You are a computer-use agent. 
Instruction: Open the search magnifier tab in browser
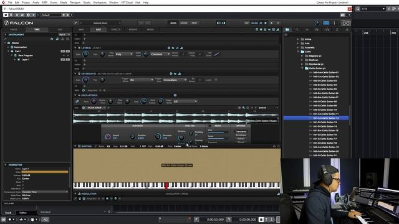(x=297, y=30)
